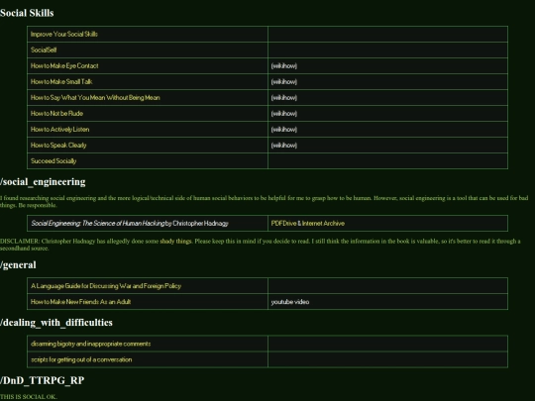Click (wikihow) text beside Actively Listen row
Screen dimensions: 535x401
(x=284, y=130)
